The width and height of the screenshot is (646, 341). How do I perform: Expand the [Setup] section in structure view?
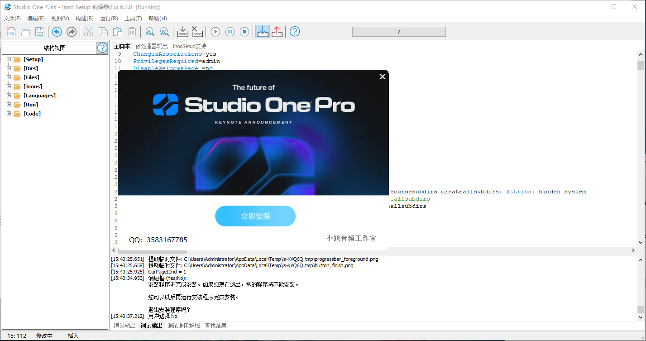pyautogui.click(x=9, y=59)
